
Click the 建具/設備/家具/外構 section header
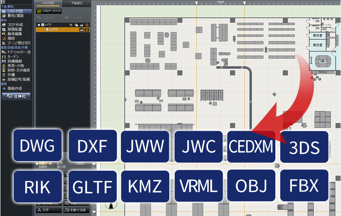(x=14, y=47)
